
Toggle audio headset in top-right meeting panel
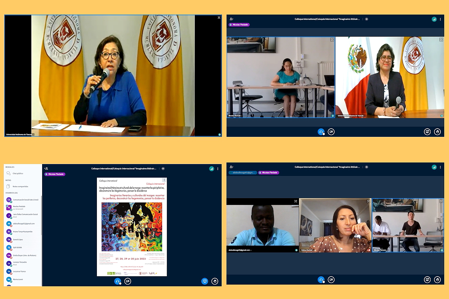click(321, 132)
